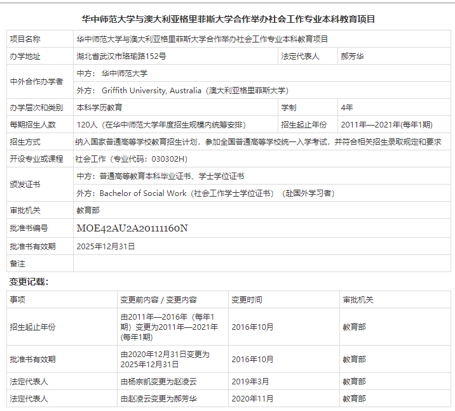The width and height of the screenshot is (455, 411).
Task: Click the 法定代表人 label beside the address
Action: [x=300, y=56]
